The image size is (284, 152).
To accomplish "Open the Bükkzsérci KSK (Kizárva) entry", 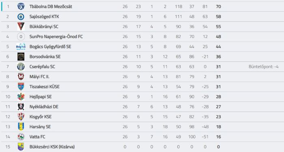I will click(x=52, y=147).
